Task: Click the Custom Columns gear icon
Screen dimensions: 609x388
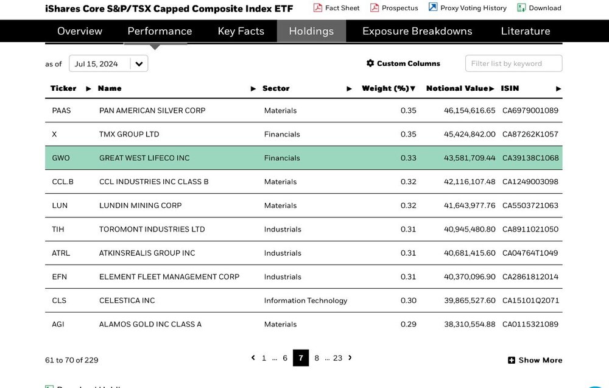Action: [370, 63]
